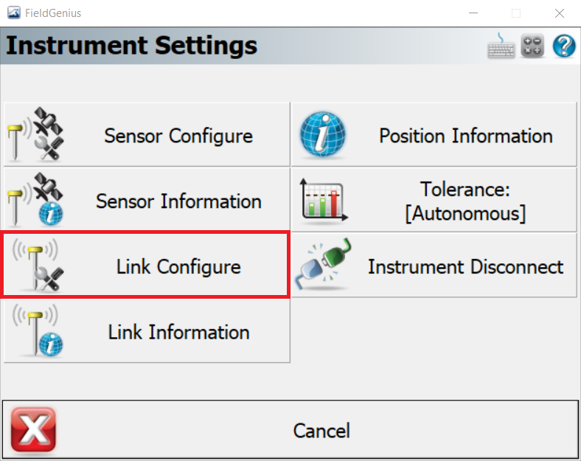Click the blue globe Position Information icon

(323, 134)
